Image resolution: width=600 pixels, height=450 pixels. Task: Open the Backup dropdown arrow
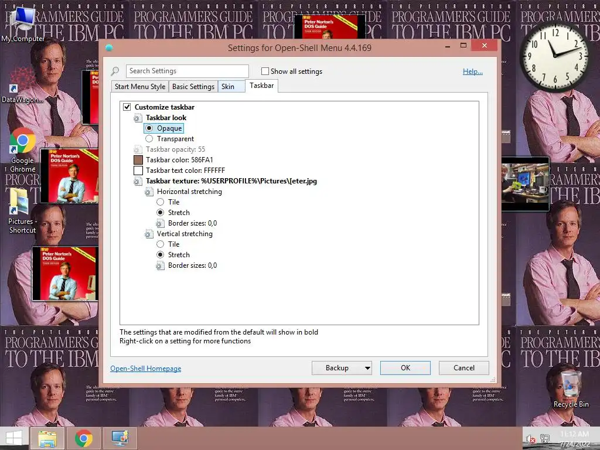[x=367, y=368]
